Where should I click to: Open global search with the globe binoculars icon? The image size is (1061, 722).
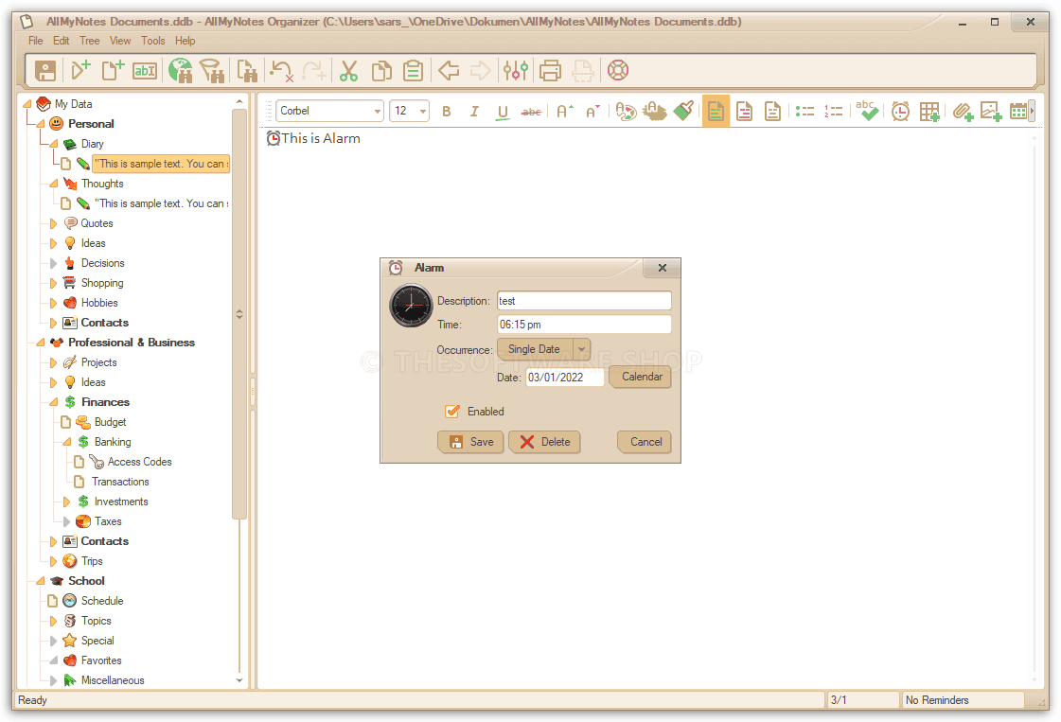pyautogui.click(x=181, y=70)
